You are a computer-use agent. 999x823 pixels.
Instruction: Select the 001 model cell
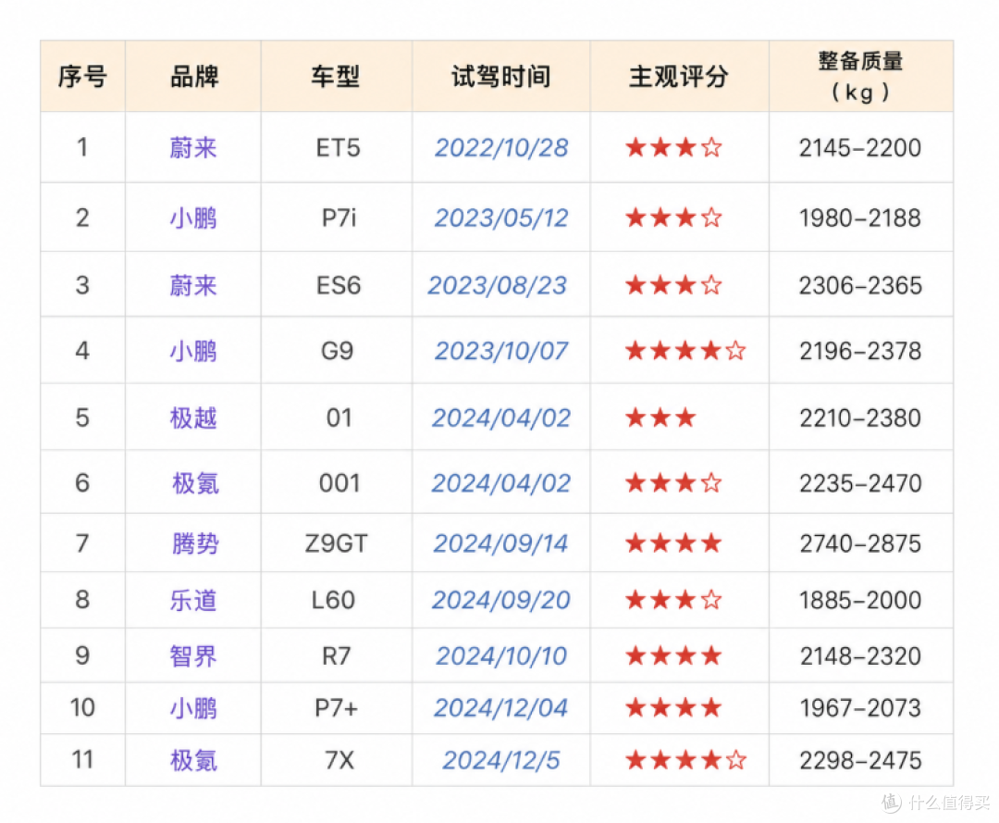(x=339, y=483)
